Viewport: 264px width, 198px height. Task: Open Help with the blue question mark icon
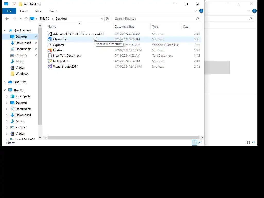click(201, 11)
